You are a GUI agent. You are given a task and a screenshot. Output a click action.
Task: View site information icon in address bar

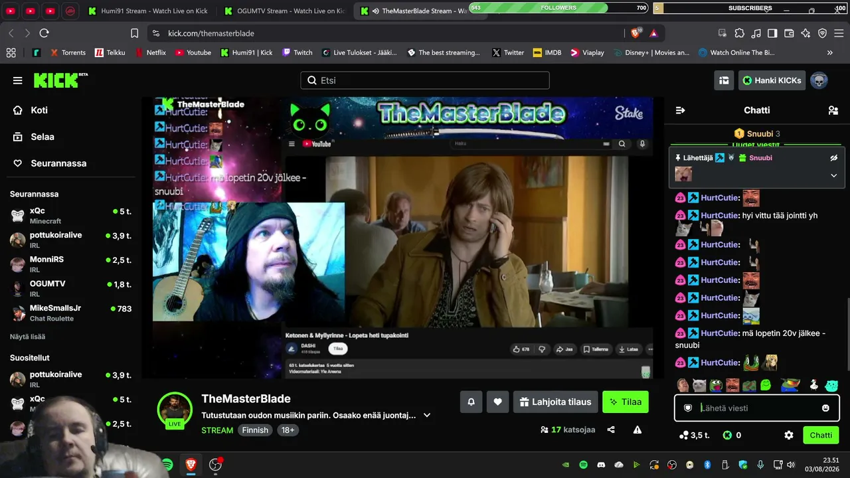pyautogui.click(x=155, y=33)
